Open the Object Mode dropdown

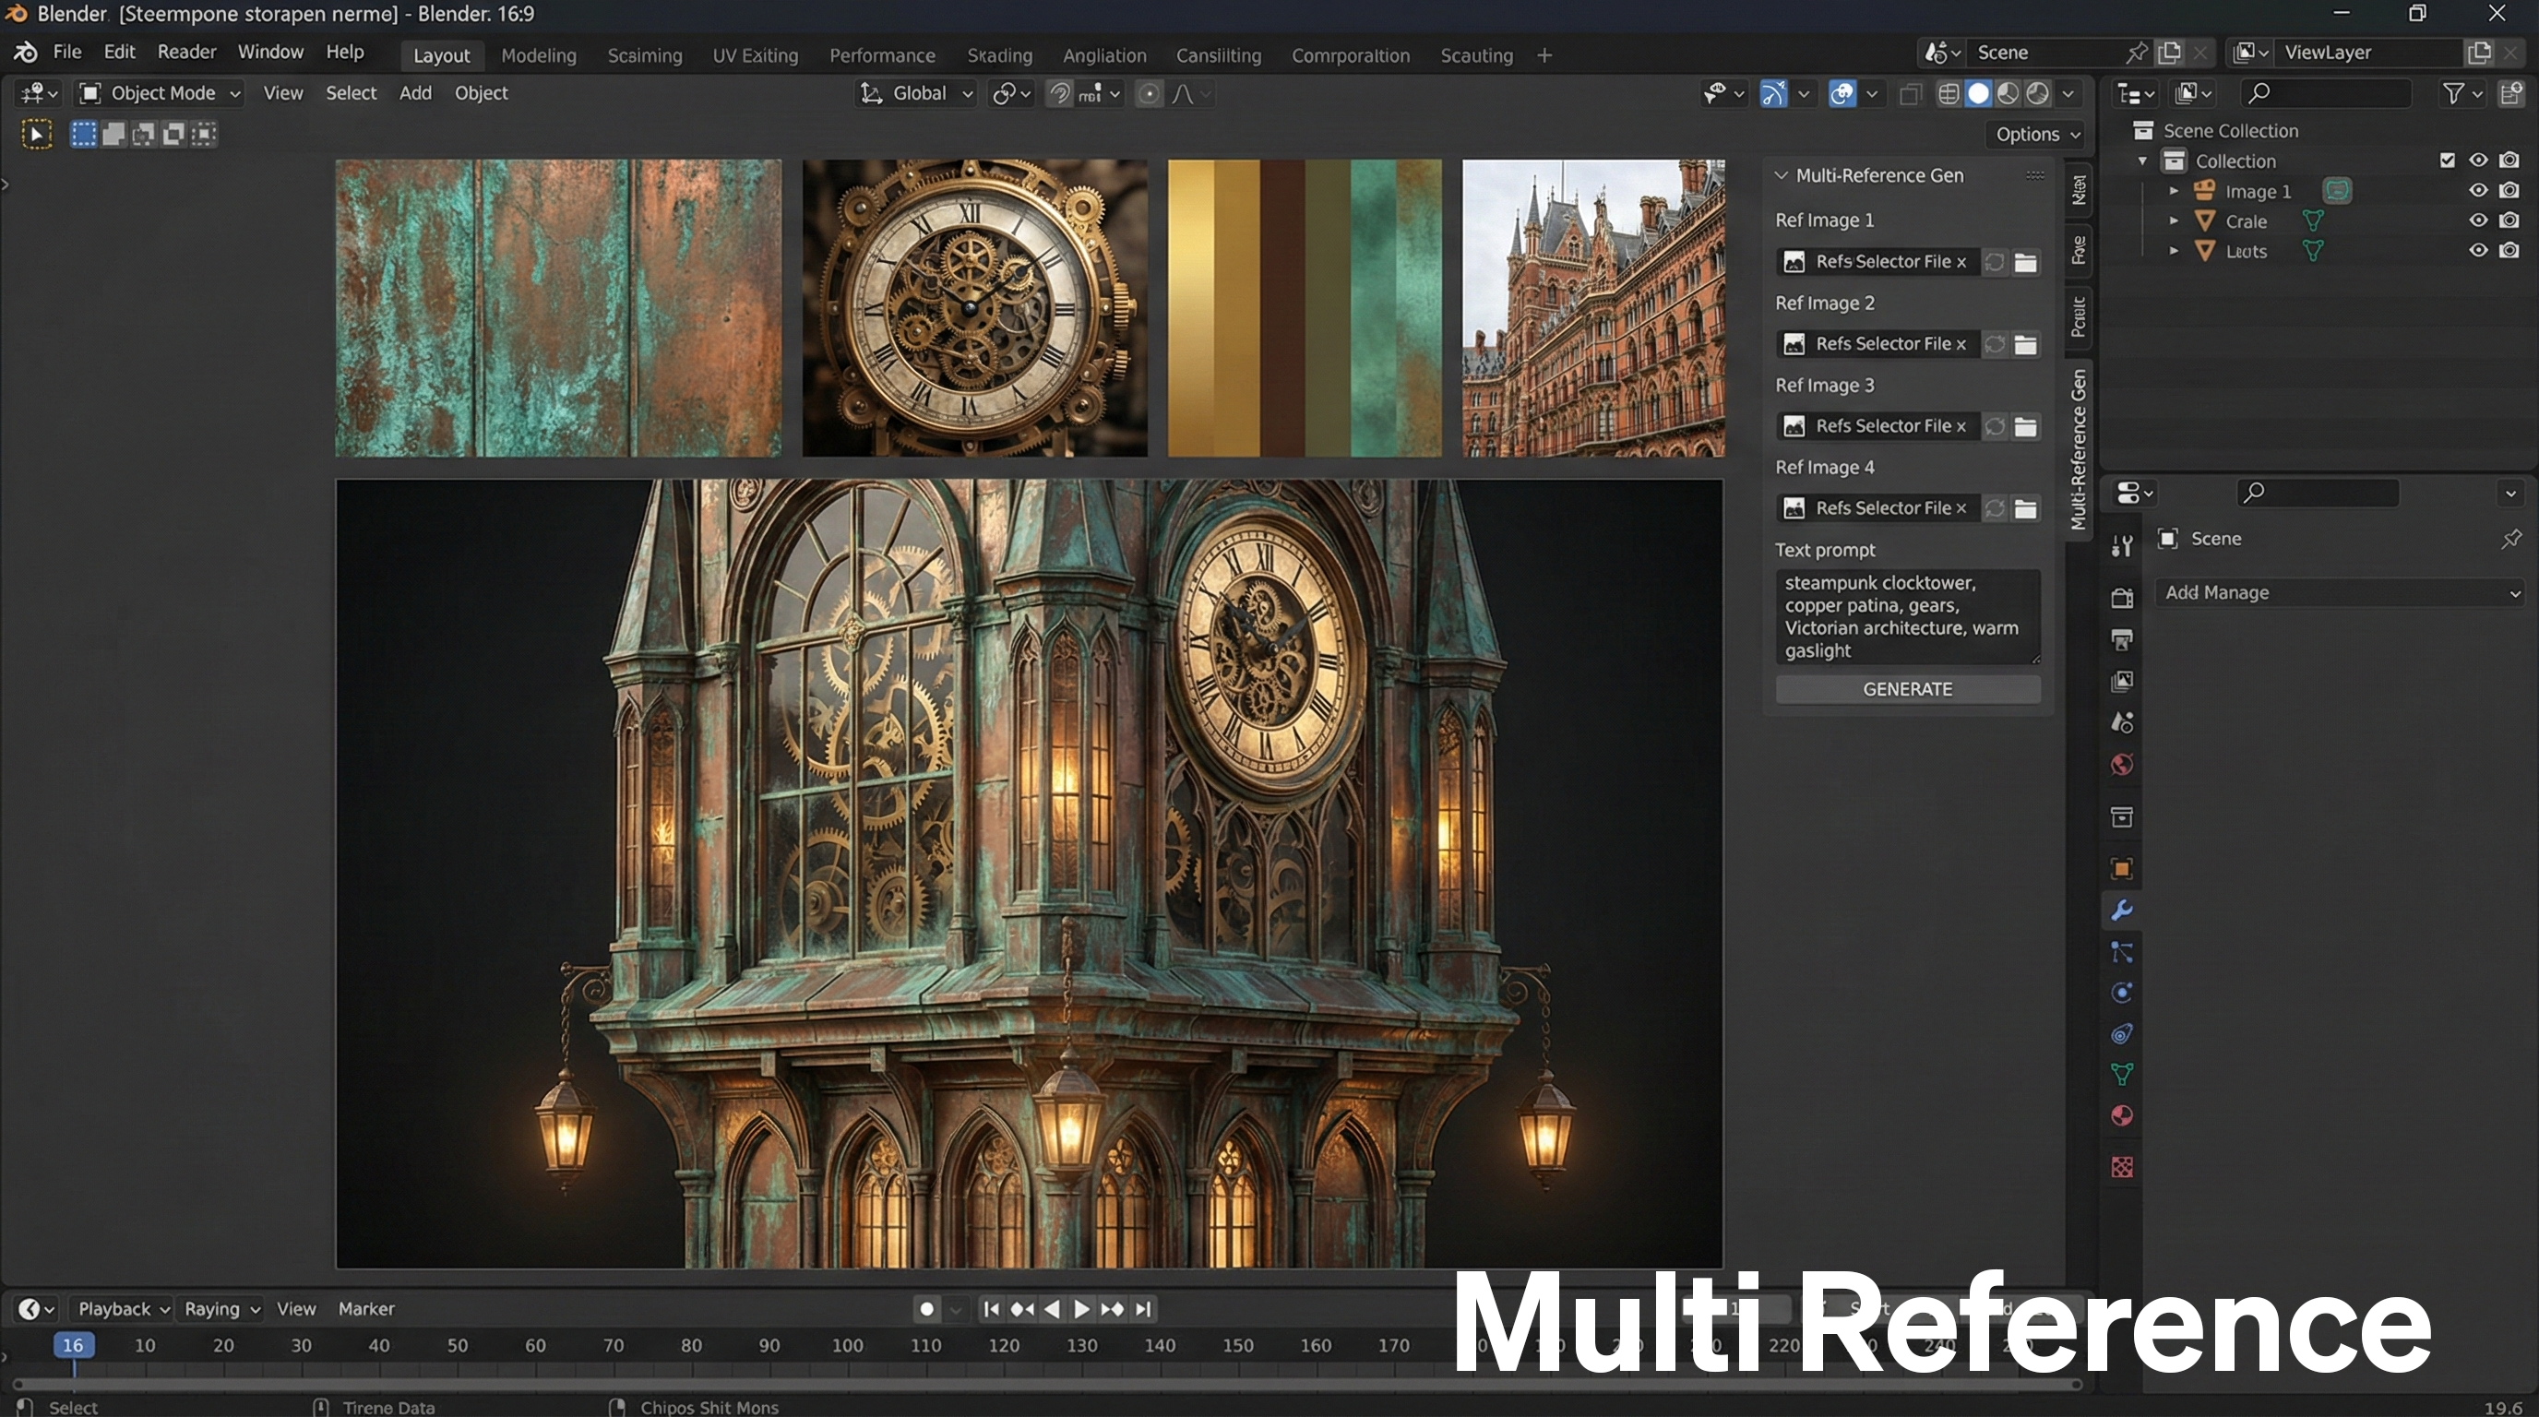pos(161,93)
